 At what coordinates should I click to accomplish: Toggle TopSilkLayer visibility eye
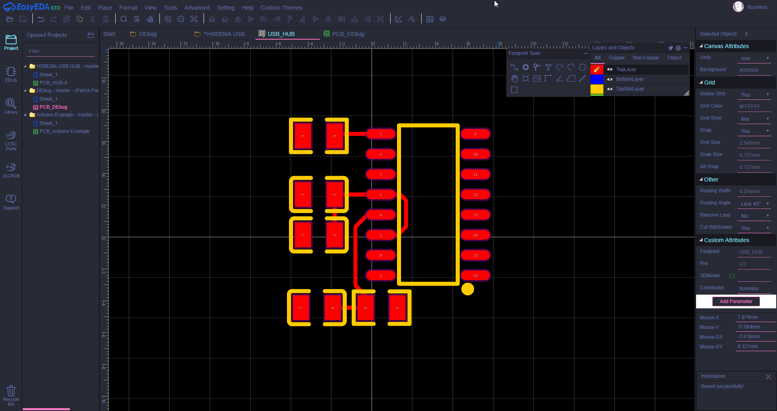click(x=609, y=89)
